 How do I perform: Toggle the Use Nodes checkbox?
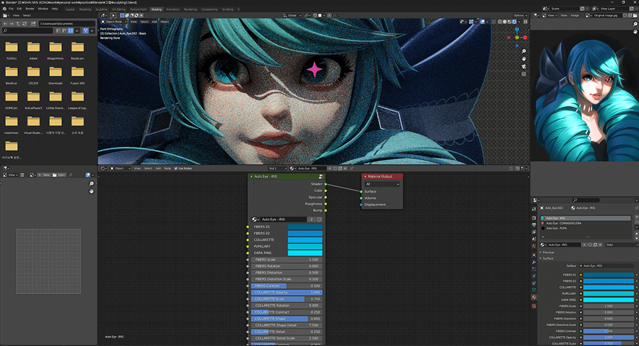[176, 168]
